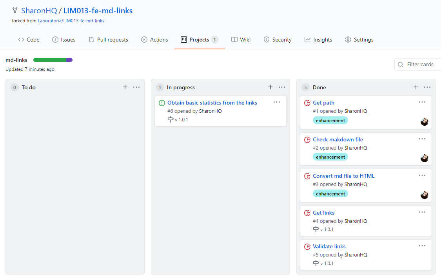
Task: Click v 1.0.1 milestone on Obtain basic statistics
Action: pos(181,120)
